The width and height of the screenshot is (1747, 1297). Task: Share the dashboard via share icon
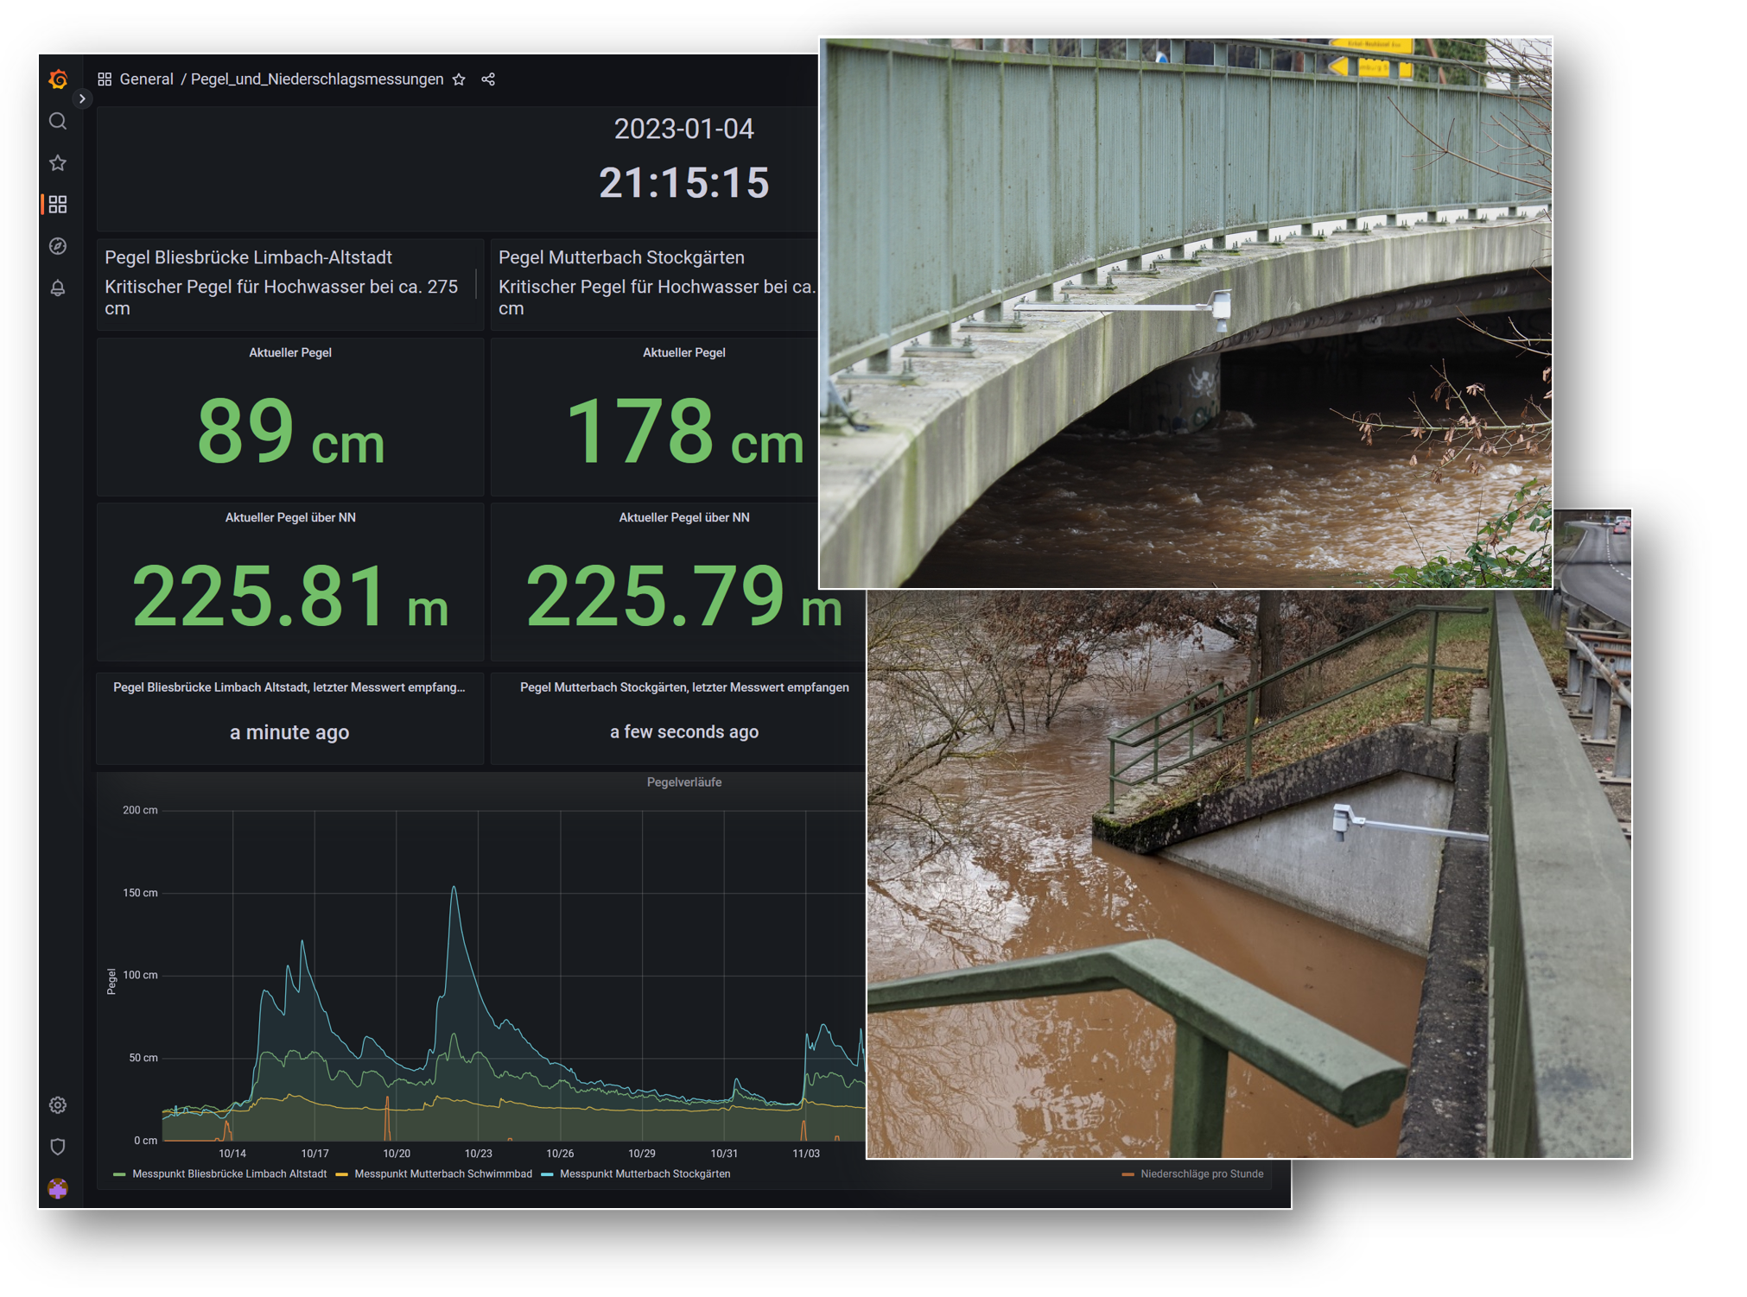pos(488,79)
